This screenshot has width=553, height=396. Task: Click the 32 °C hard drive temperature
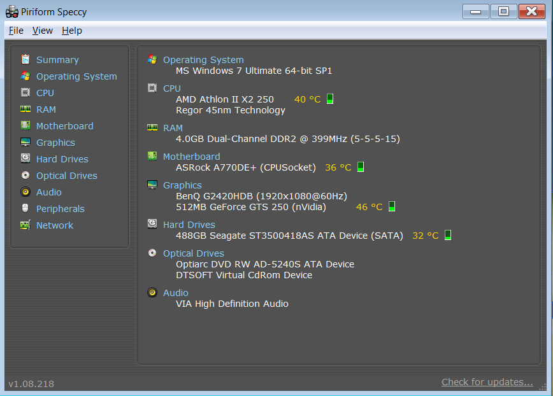click(x=426, y=236)
